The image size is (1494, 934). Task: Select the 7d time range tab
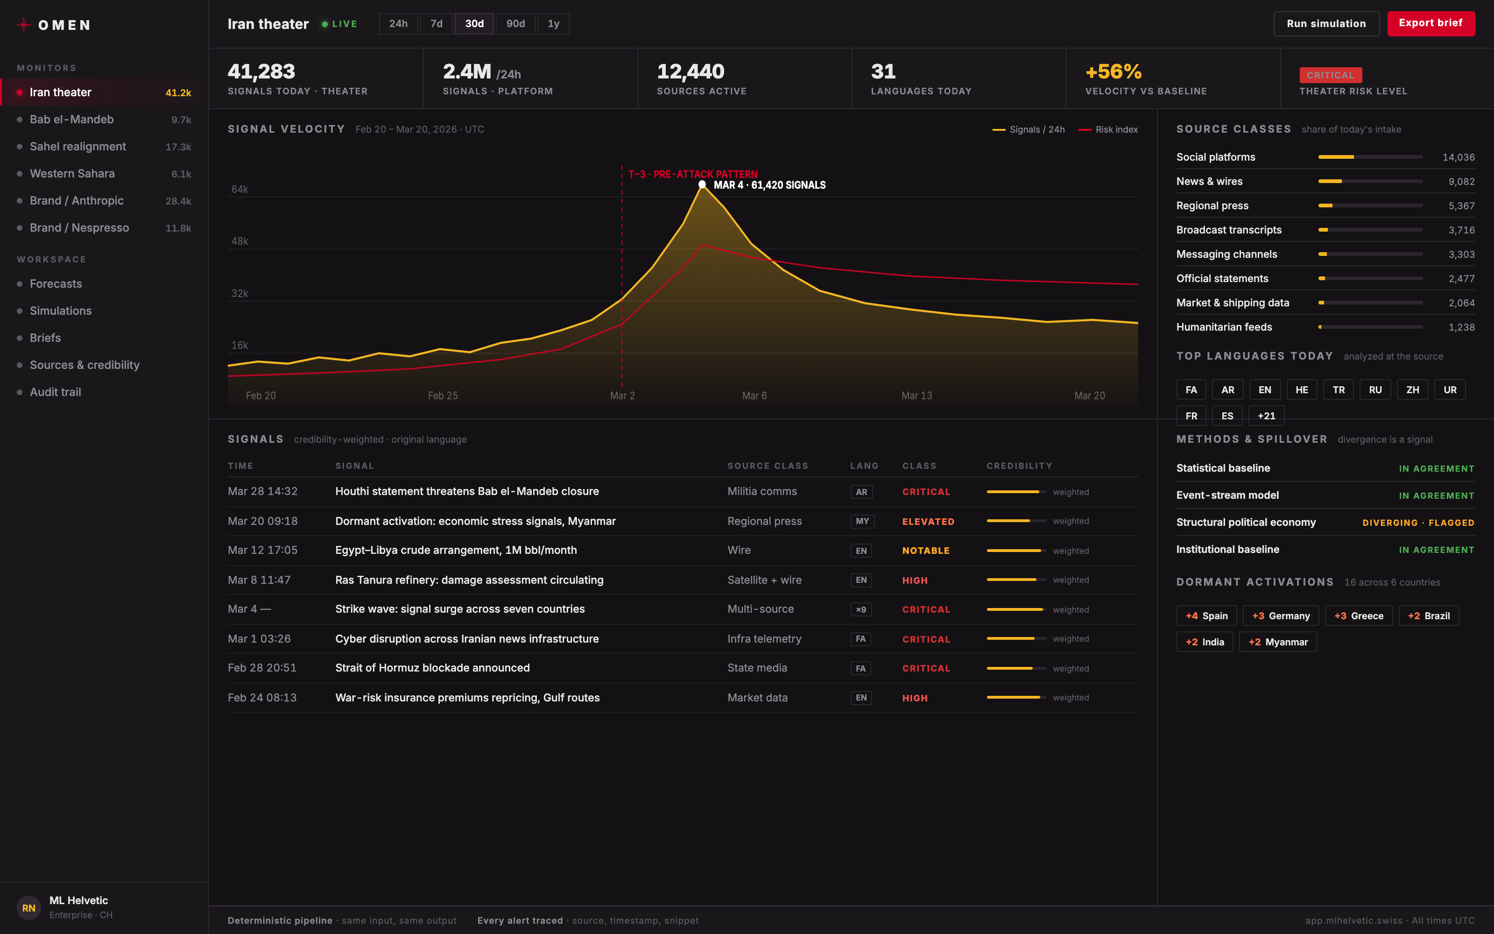[437, 23]
